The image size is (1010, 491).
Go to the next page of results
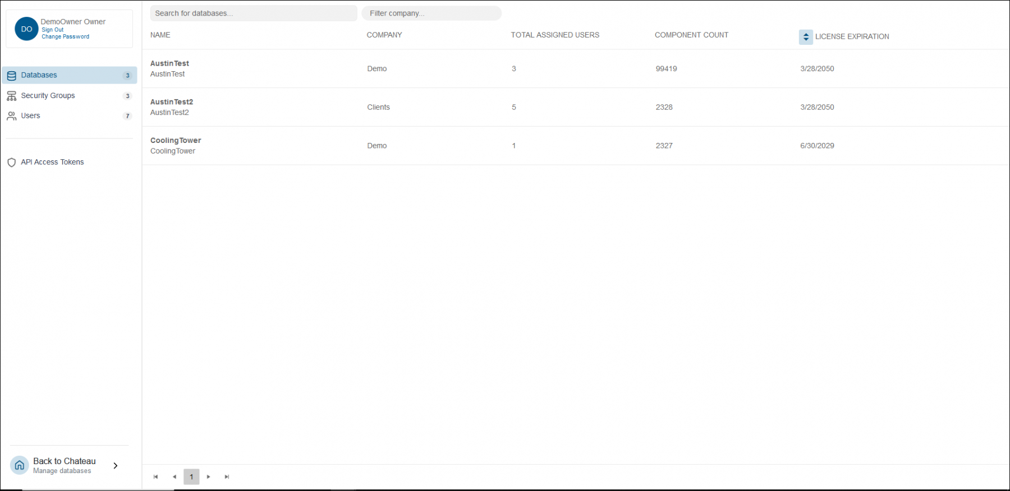[x=209, y=477]
